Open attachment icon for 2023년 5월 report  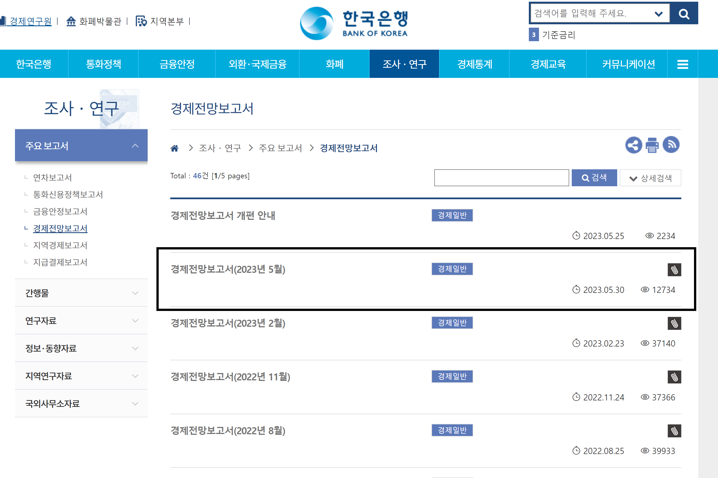674,270
